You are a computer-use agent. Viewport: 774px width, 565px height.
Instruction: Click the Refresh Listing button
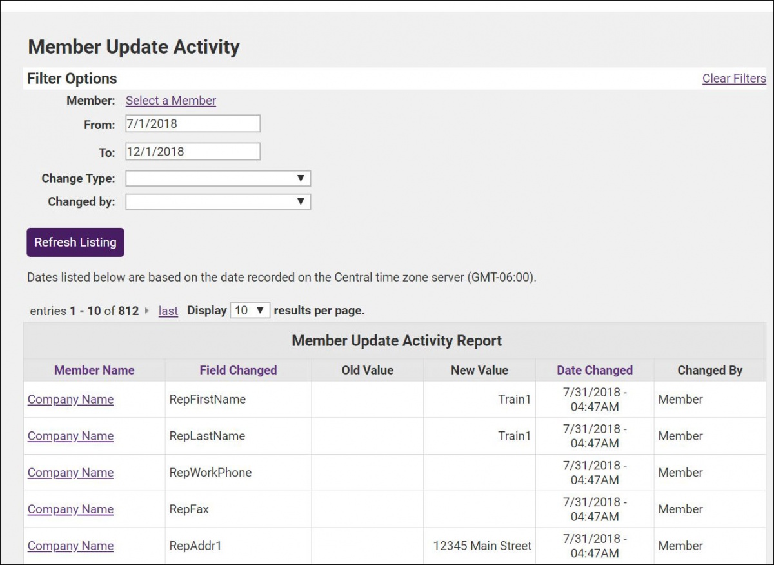coord(75,242)
